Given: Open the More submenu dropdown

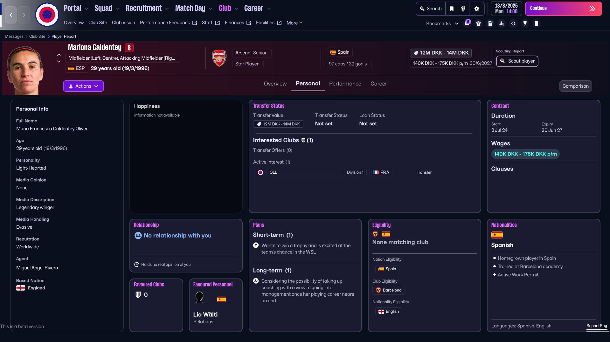Looking at the screenshot, I should tap(295, 23).
